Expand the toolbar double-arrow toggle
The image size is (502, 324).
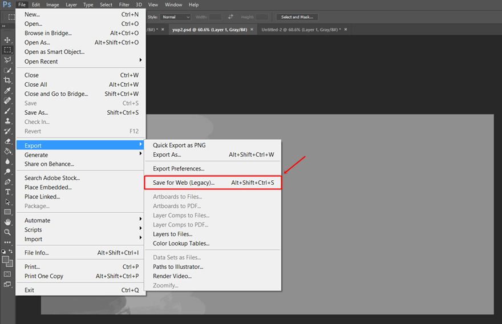click(x=3, y=26)
